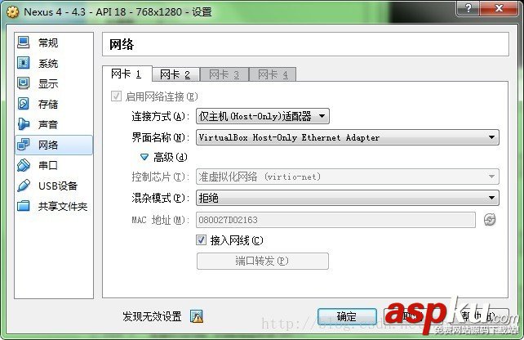Select 存储 in the settings list
This screenshot has height=340, width=524.
pos(54,104)
